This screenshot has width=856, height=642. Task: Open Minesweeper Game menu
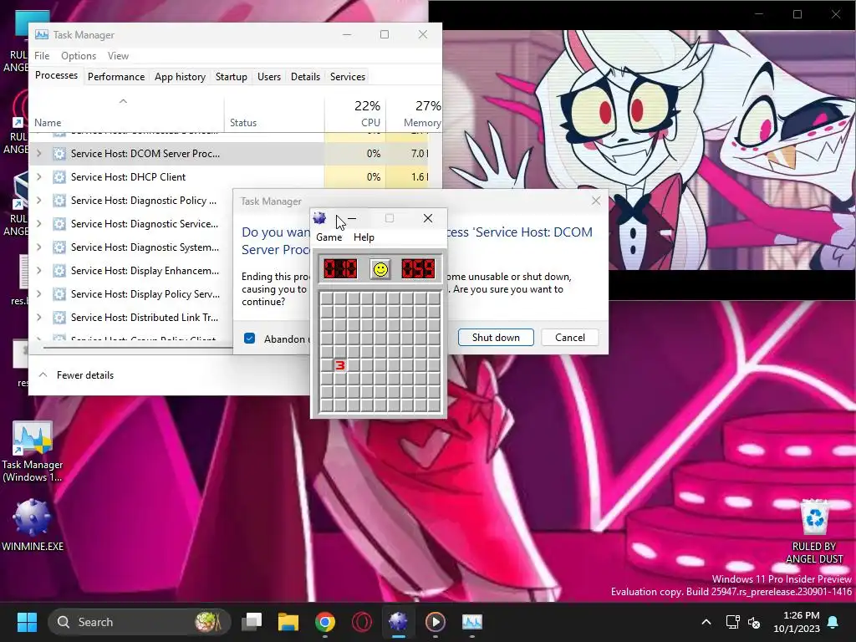coord(329,237)
